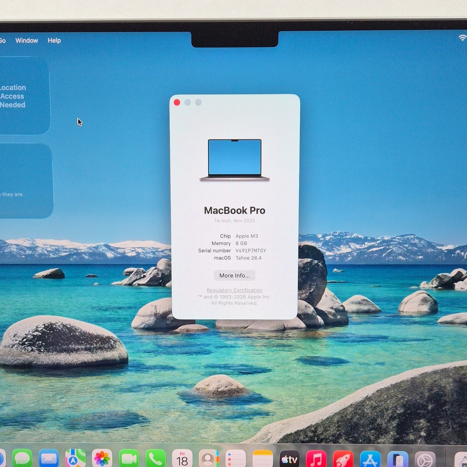Click the "Serial number" label
Screen dimensions: 467x467
pyautogui.click(x=214, y=251)
